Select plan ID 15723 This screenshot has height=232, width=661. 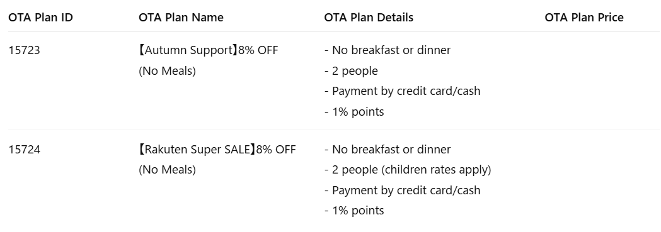point(25,50)
